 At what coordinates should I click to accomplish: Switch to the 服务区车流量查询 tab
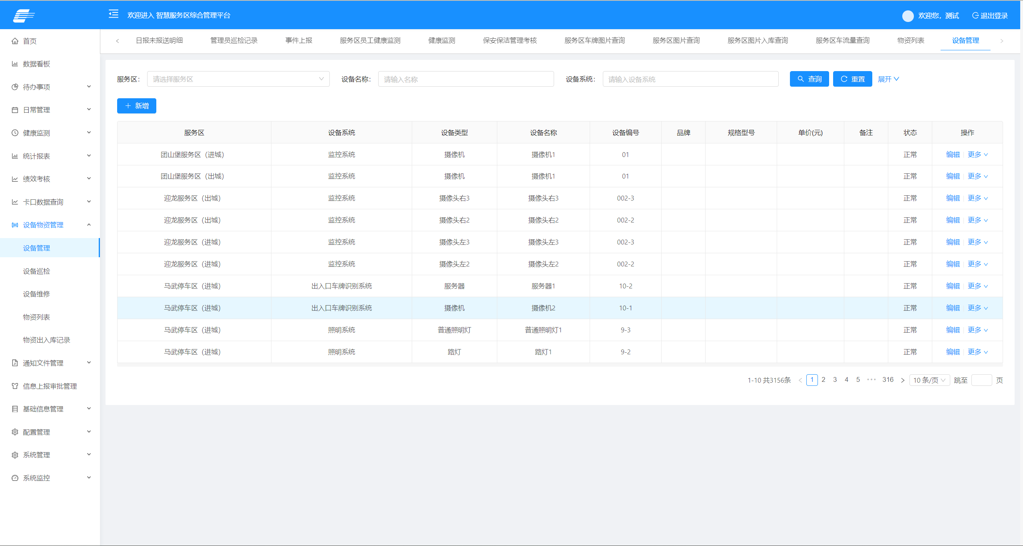[x=842, y=40]
